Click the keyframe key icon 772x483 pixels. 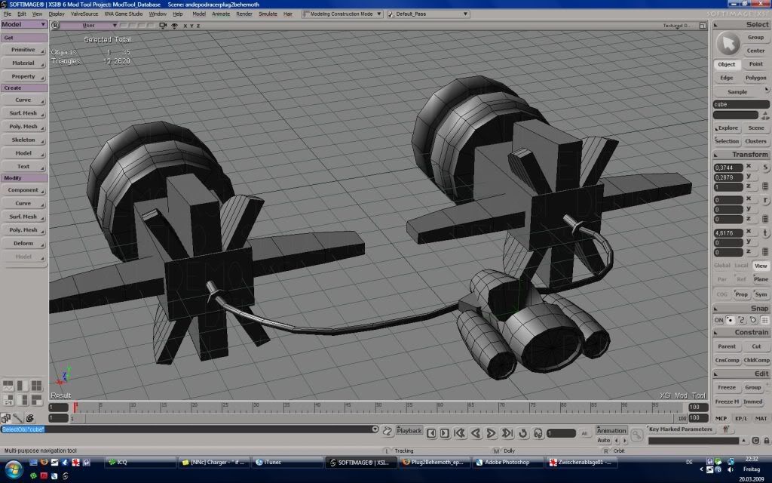[x=636, y=434]
